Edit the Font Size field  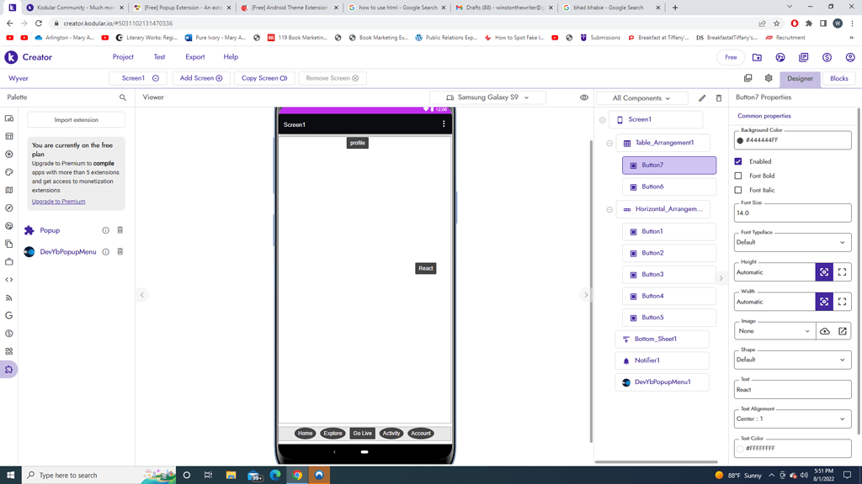coord(792,213)
